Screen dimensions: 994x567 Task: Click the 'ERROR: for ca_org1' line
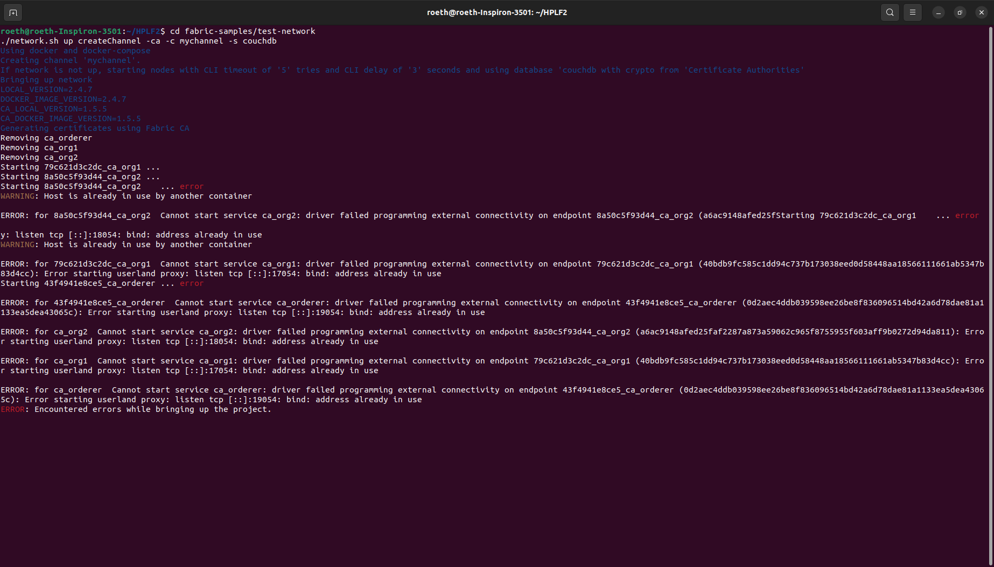[x=492, y=366]
